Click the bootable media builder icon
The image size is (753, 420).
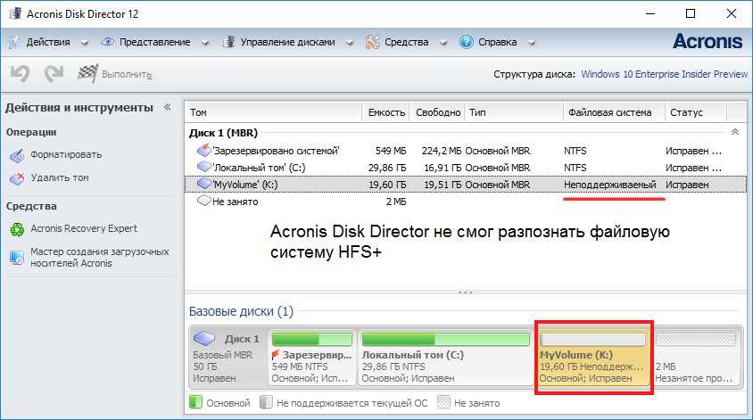[x=17, y=257]
